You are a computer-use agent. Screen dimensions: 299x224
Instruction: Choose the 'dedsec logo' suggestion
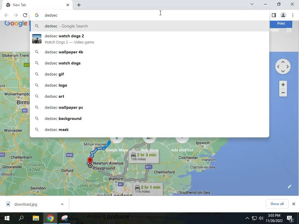149,85
